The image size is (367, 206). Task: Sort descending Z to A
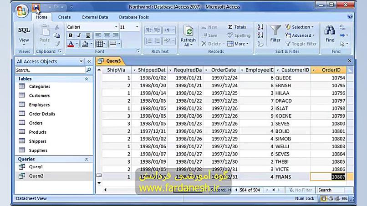pos(260,35)
